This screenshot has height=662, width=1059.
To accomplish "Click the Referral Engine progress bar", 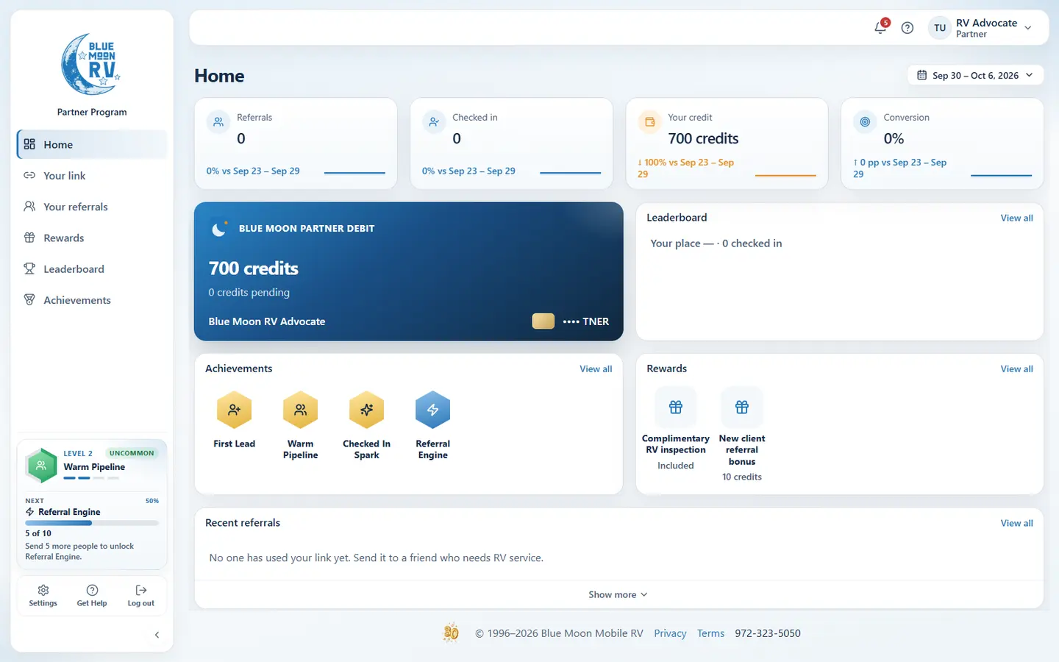I will [92, 523].
